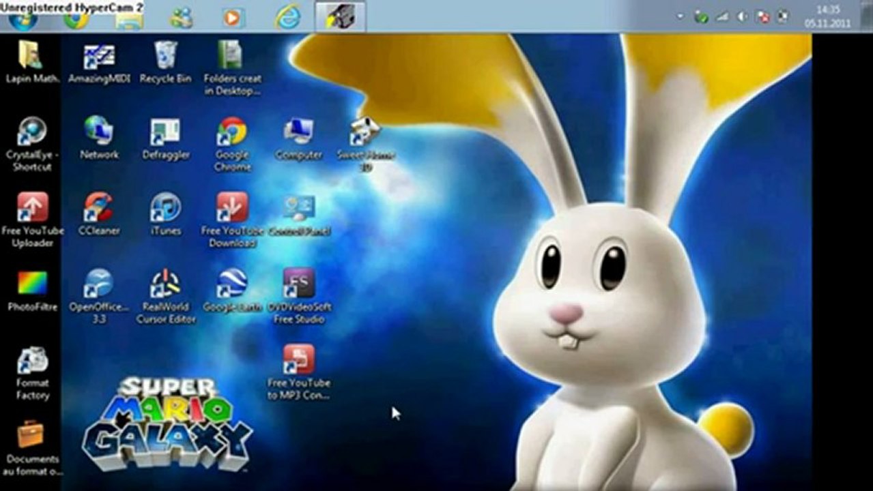The width and height of the screenshot is (873, 491).
Task: Select the CrystalEye shortcut icon
Action: (31, 144)
